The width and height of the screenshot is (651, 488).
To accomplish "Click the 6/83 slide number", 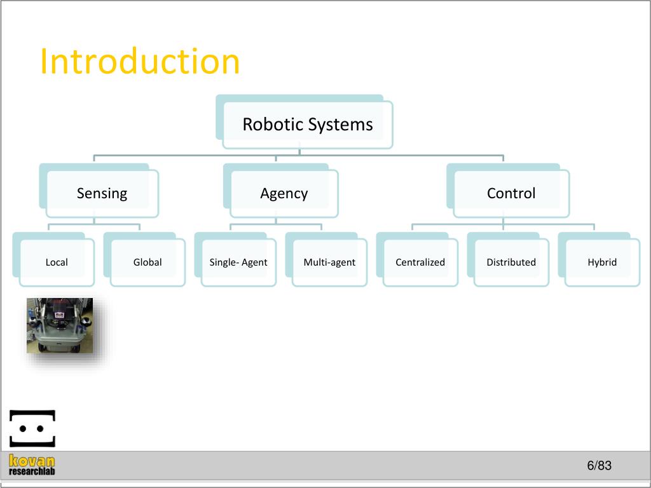I will 599,465.
